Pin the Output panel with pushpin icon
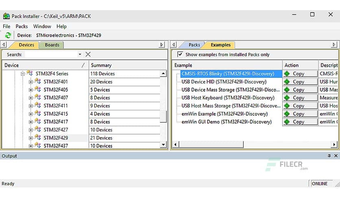 [329, 156]
